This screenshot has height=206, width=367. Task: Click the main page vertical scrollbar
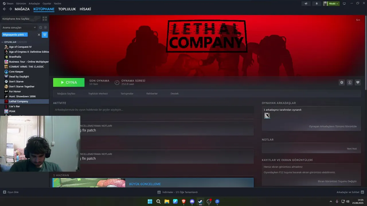pyautogui.click(x=366, y=53)
